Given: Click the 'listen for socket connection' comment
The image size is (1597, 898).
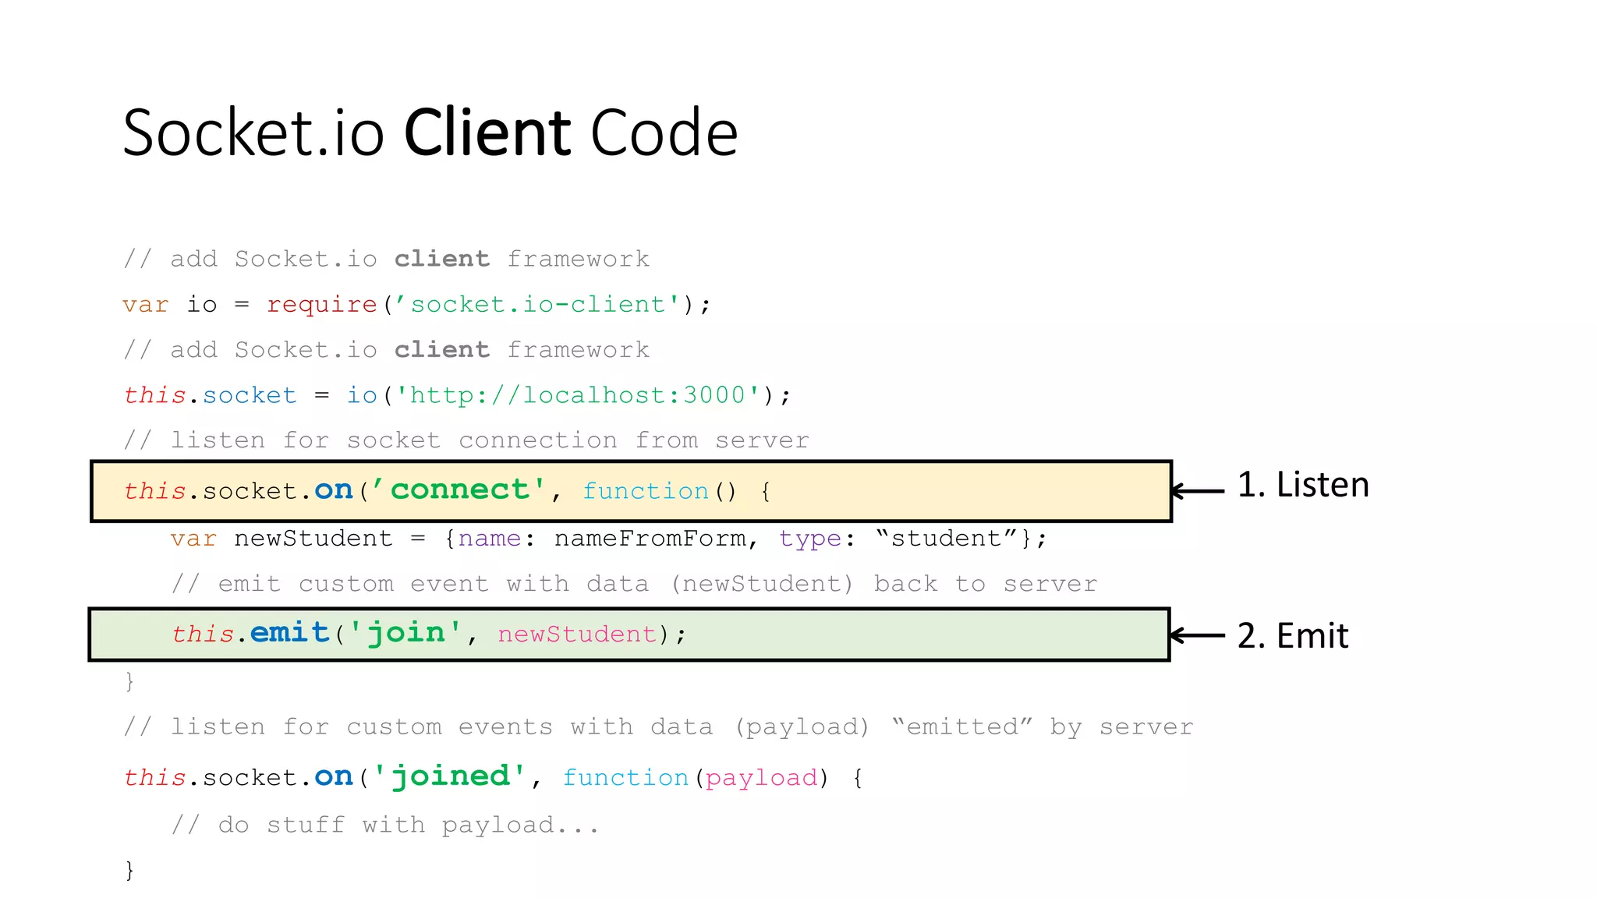Looking at the screenshot, I should point(466,440).
